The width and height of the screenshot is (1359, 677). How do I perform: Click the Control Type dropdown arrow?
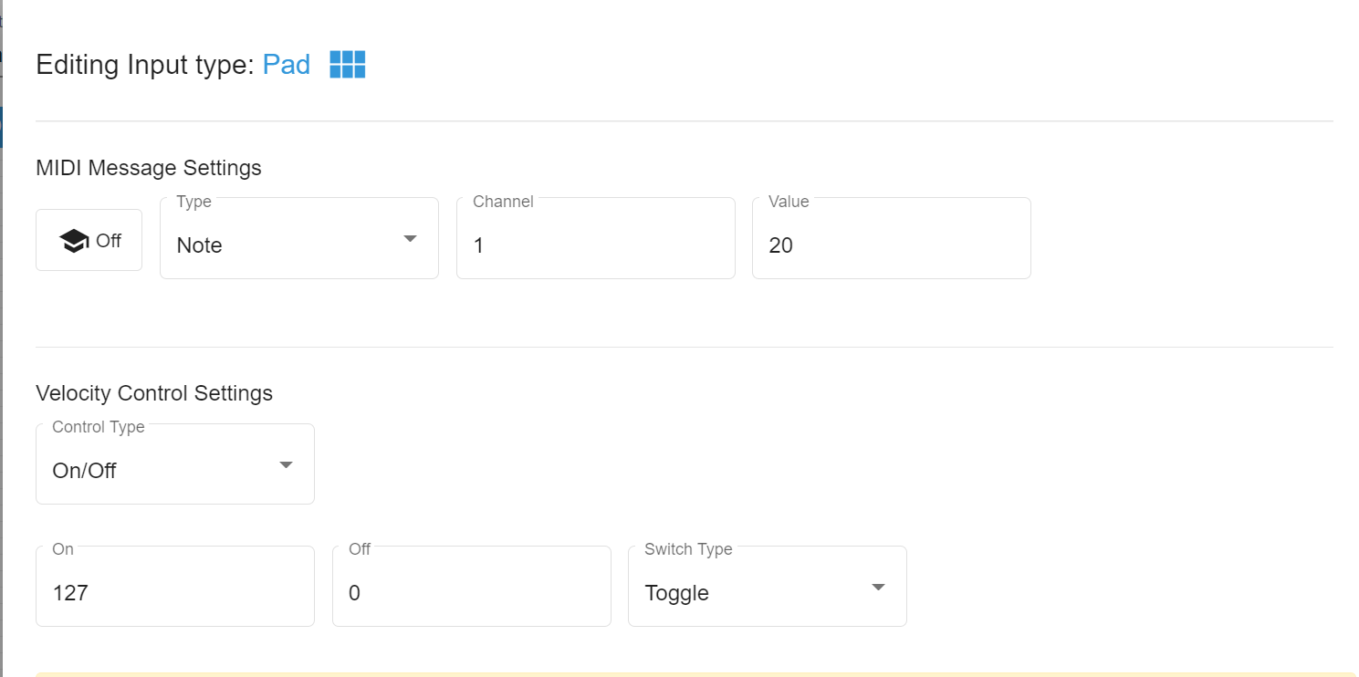pos(286,464)
